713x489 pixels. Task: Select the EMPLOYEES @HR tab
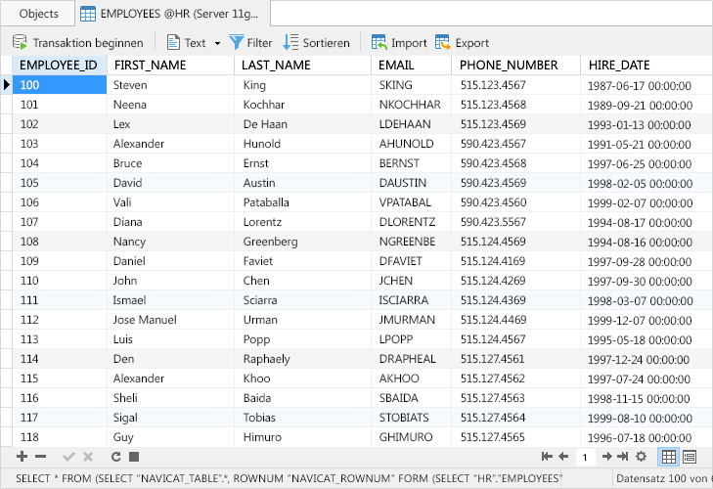pyautogui.click(x=171, y=14)
